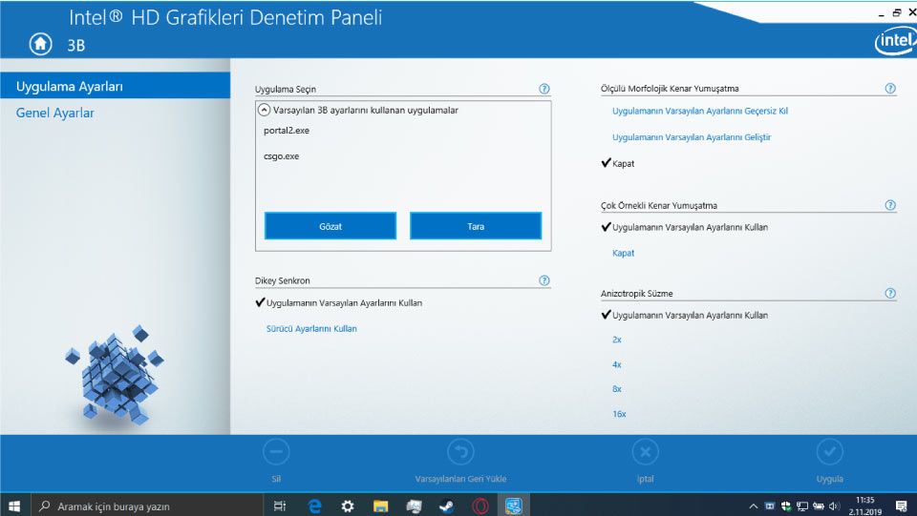Viewport: 917px width, 516px height.
Task: Click Intel Graphics panel taskbar icon
Action: pos(514,506)
